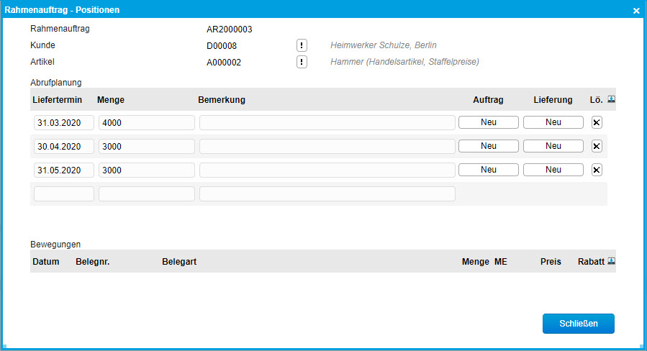Image resolution: width=647 pixels, height=351 pixels.
Task: Edit the Liefertermin field 31.03.2020
Action: [64, 123]
